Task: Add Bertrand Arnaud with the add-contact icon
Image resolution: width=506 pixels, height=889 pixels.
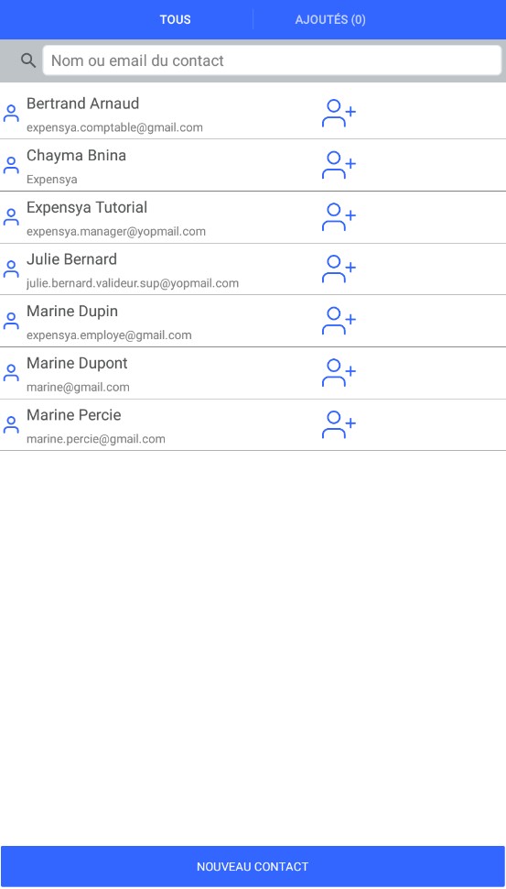Action: 339,113
